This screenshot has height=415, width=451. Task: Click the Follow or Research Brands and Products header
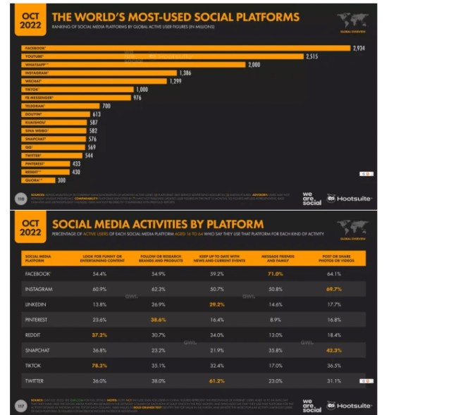(161, 259)
